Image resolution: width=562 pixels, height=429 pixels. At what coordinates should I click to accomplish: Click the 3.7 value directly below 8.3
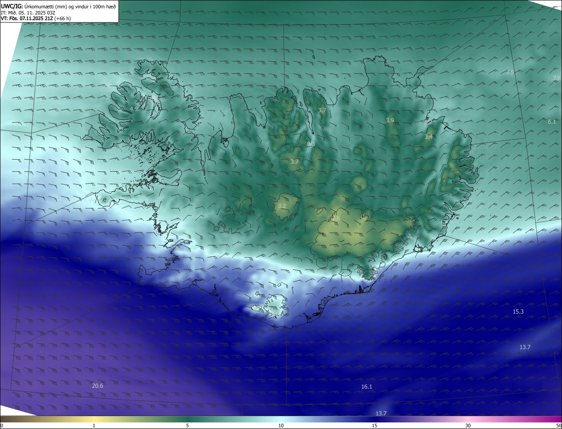pos(294,161)
